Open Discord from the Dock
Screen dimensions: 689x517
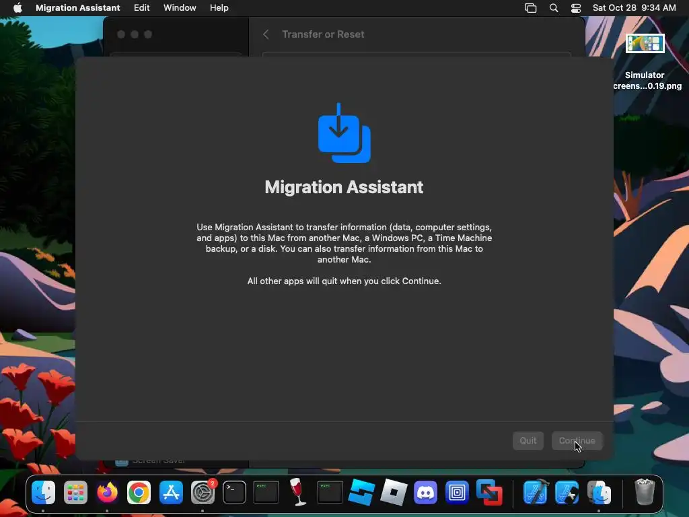[x=425, y=492]
